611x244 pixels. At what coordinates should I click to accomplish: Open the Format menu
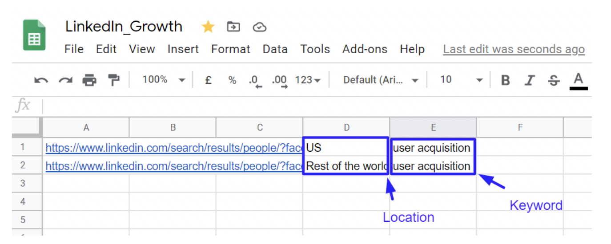(231, 49)
